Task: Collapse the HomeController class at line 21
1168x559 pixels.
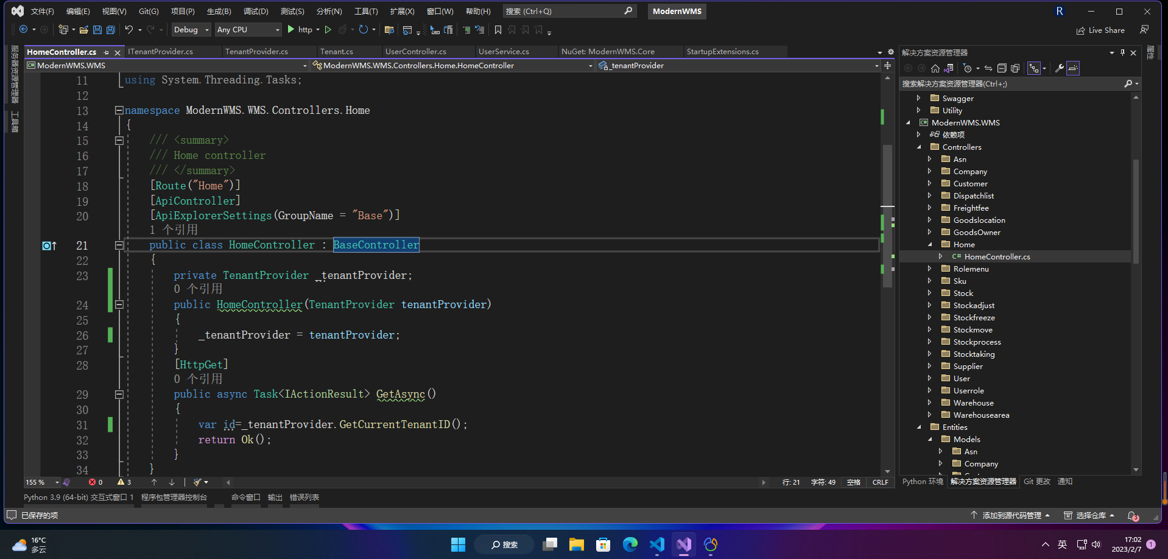Action: pyautogui.click(x=119, y=245)
